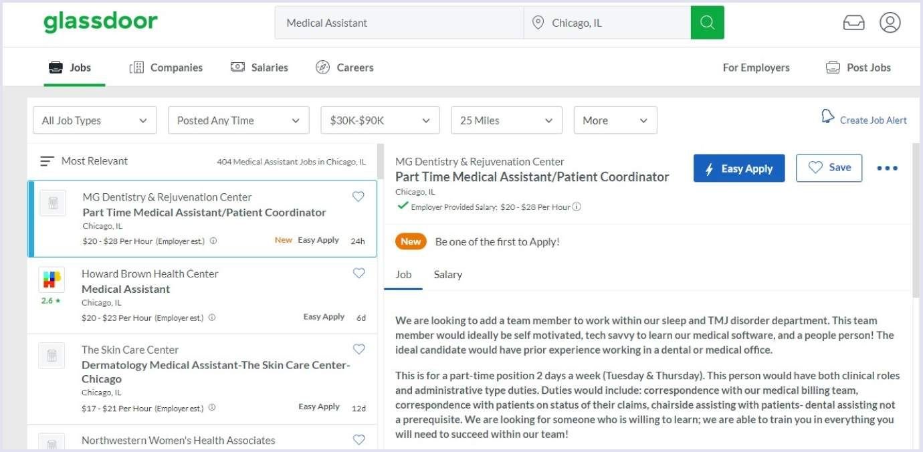Click the Create Job Alert bell icon
This screenshot has width=923, height=452.
click(x=828, y=117)
